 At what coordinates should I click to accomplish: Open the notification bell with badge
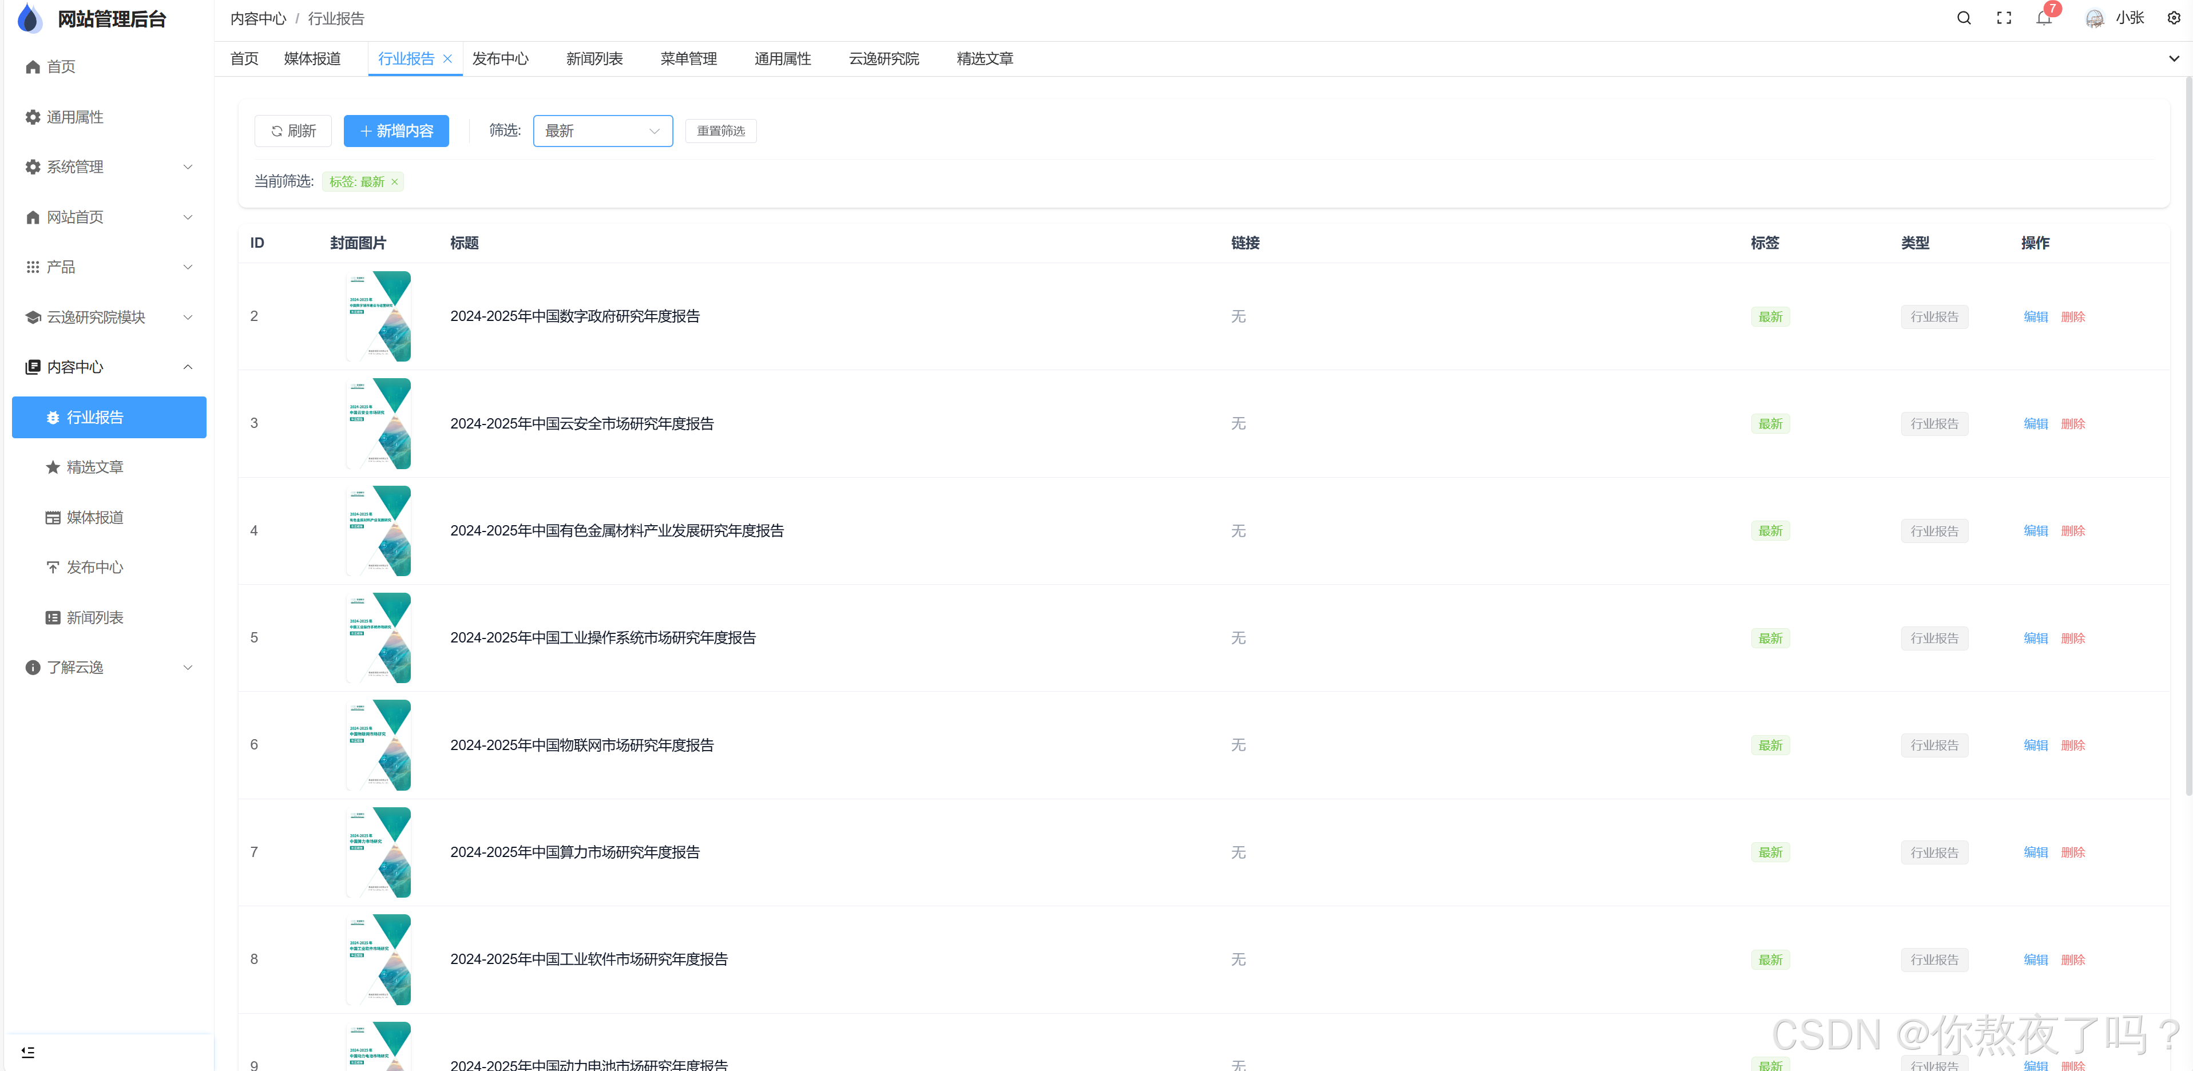[2043, 18]
